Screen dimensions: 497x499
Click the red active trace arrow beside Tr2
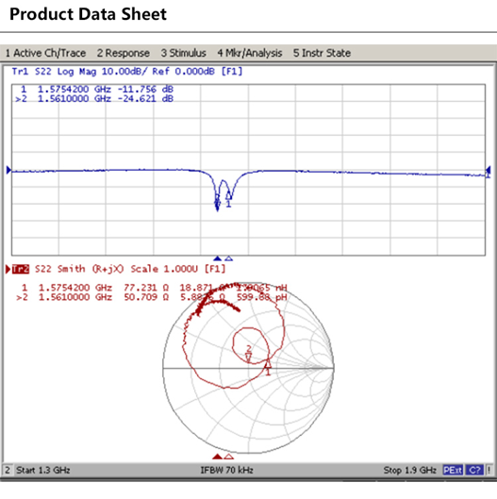click(x=8, y=269)
